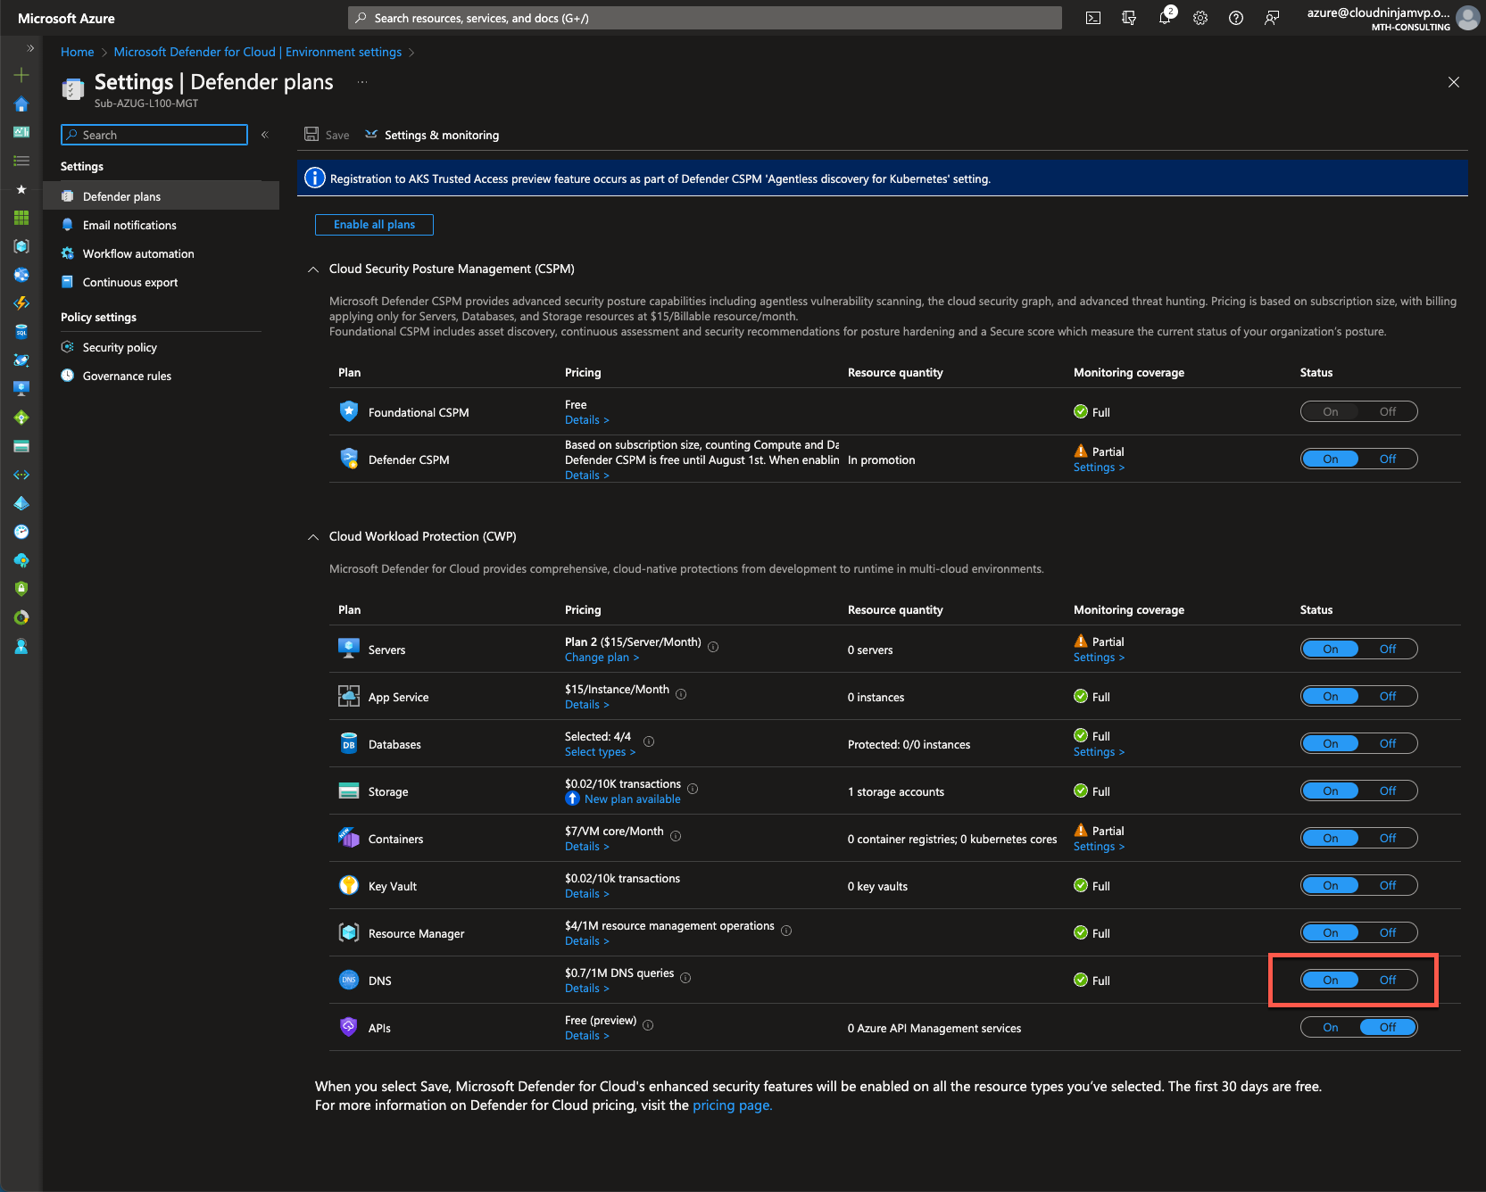Open Environment settings breadcrumb link

coord(257,52)
